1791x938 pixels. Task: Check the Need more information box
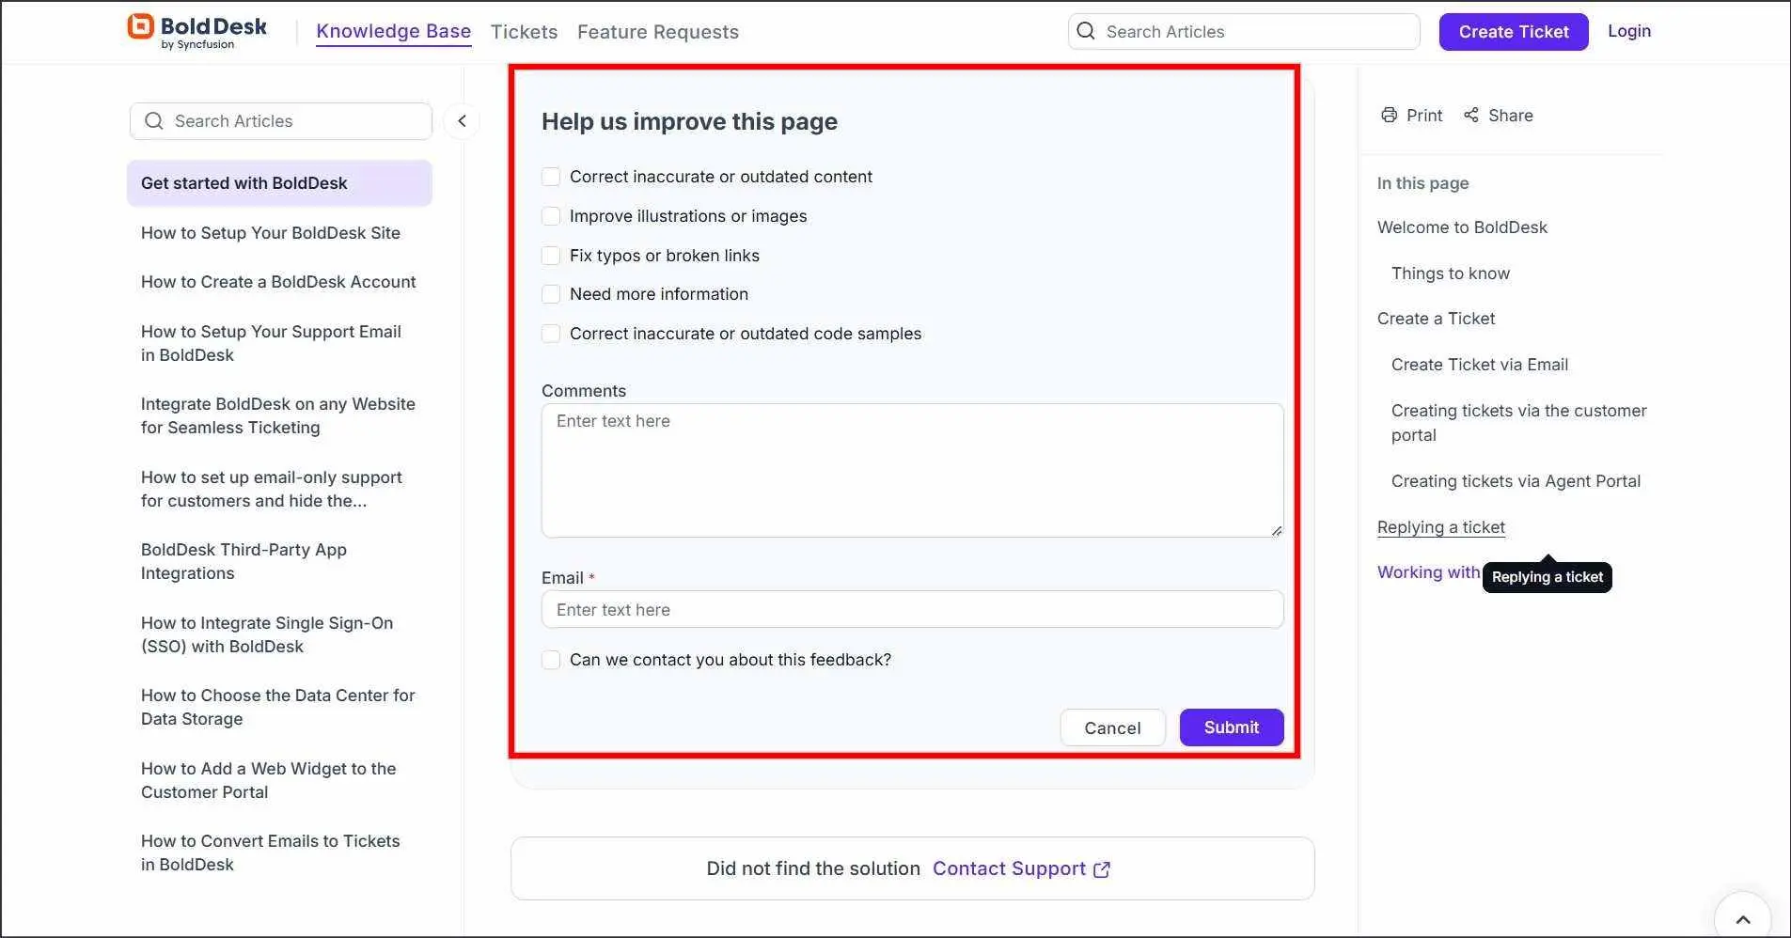(550, 293)
